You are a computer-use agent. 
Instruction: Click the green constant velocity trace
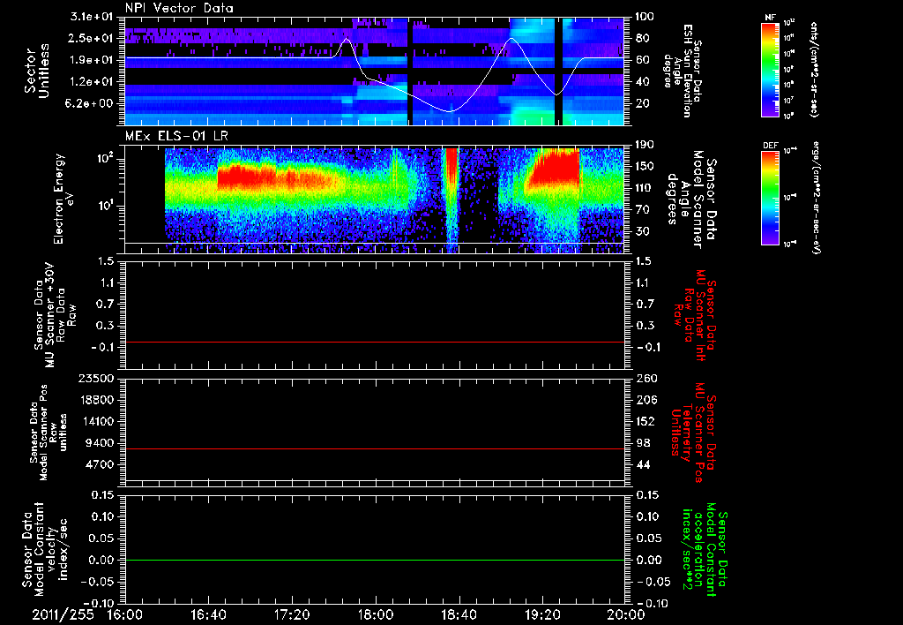tap(374, 560)
